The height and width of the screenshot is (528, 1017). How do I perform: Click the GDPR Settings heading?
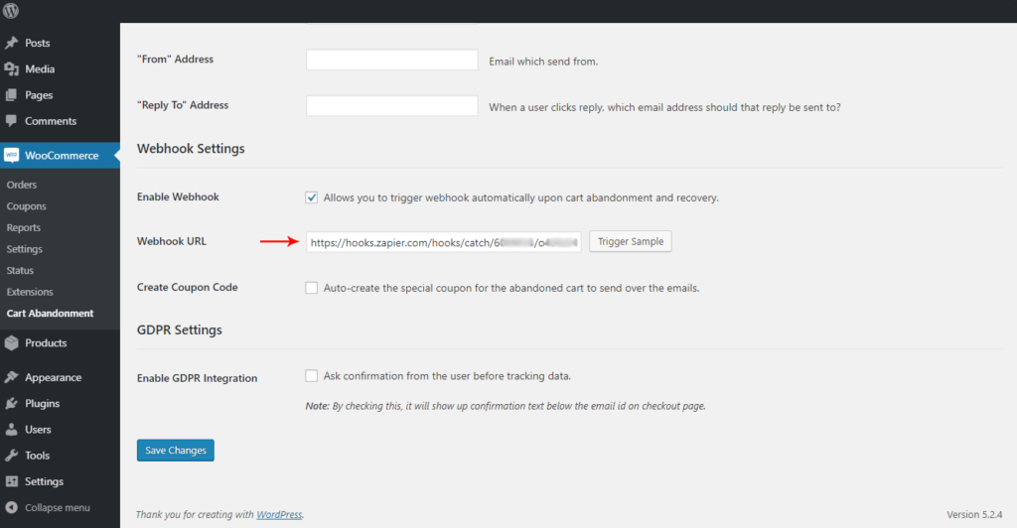click(180, 330)
